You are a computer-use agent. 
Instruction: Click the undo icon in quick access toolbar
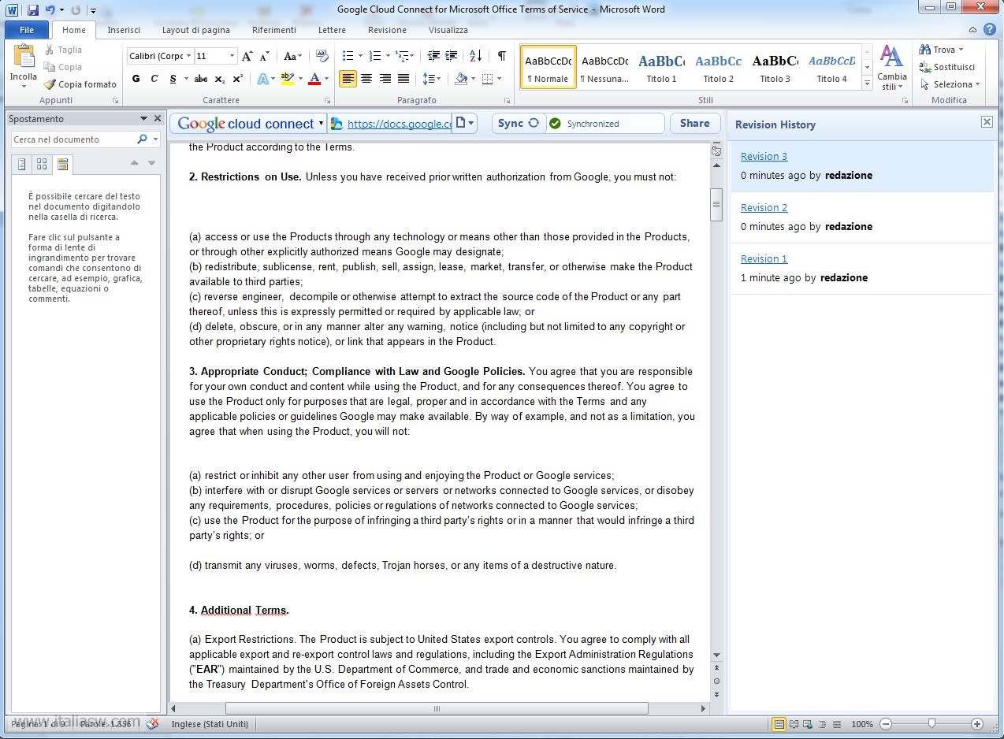50,10
